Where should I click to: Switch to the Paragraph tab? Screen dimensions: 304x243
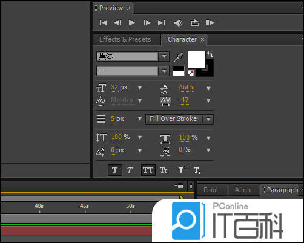[282, 190]
